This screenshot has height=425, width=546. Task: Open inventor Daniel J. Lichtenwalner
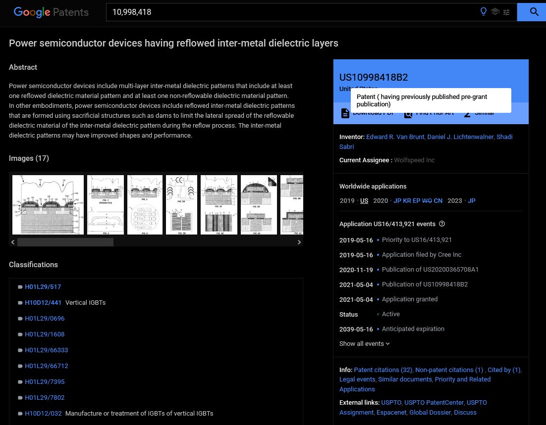[460, 137]
